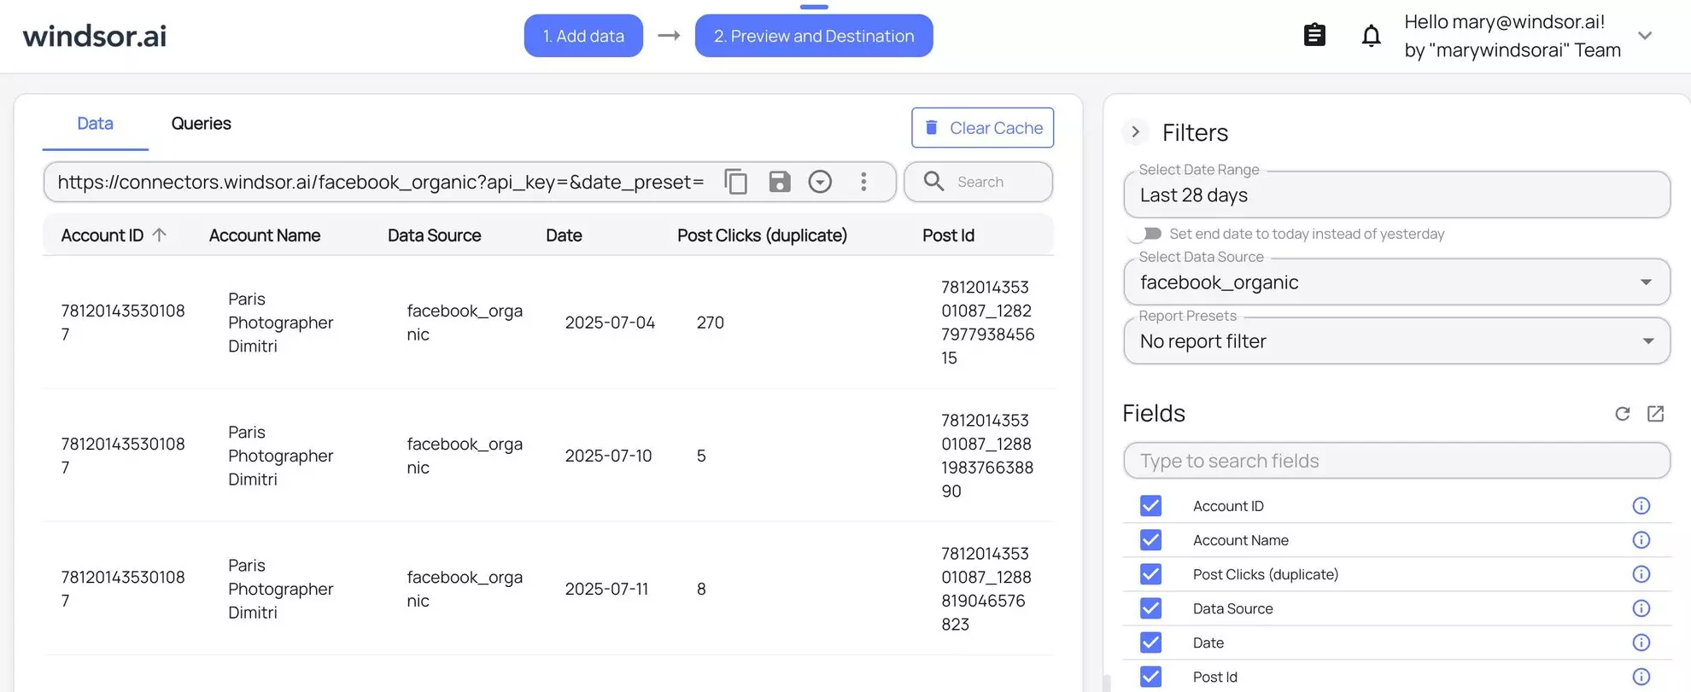Click the Data Source column header
This screenshot has width=1691, height=692.
coord(434,236)
